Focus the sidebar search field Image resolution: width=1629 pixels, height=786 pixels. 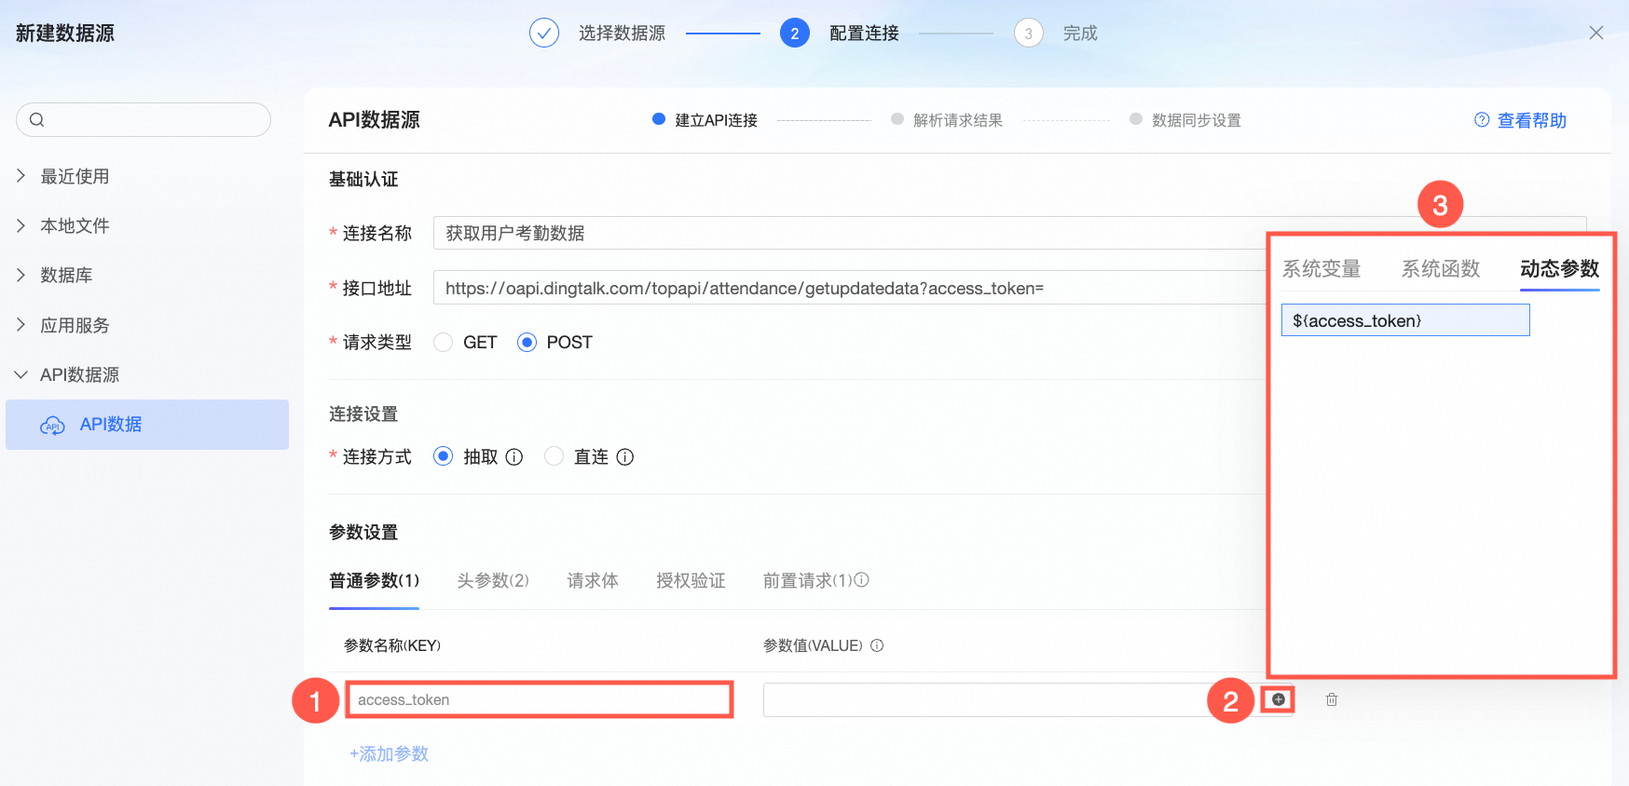[x=144, y=119]
